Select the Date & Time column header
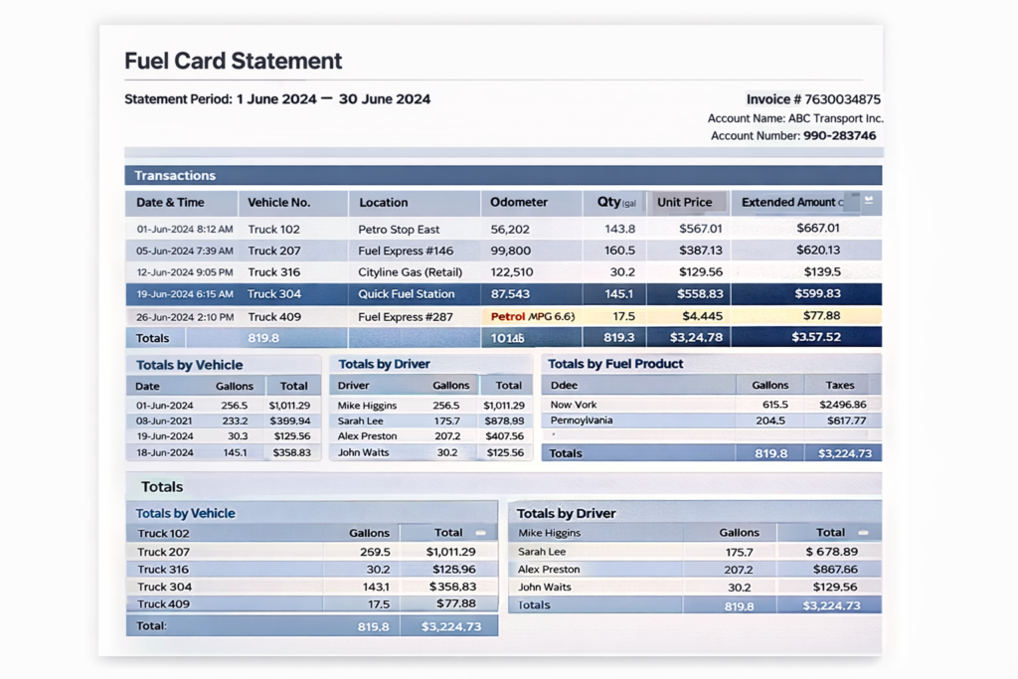This screenshot has width=1018, height=679. (x=170, y=202)
